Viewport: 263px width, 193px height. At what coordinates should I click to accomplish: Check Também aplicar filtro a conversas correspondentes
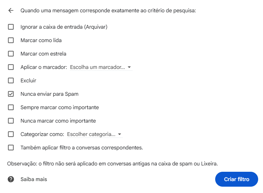[11, 148]
